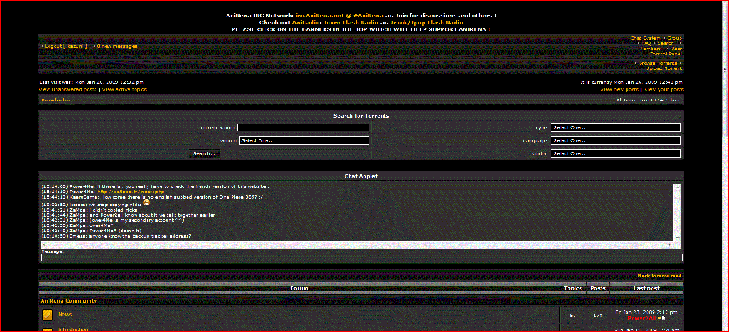Open the Members list link
This screenshot has height=332, width=729.
pyautogui.click(x=649, y=49)
